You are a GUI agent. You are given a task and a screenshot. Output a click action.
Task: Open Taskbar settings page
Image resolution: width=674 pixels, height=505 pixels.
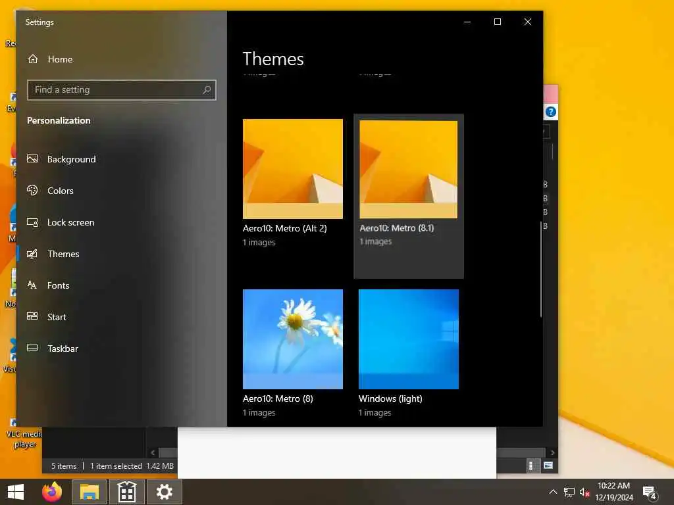tap(63, 349)
